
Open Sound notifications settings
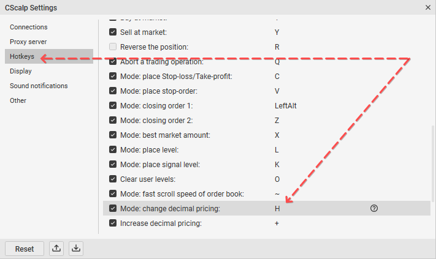coord(39,86)
